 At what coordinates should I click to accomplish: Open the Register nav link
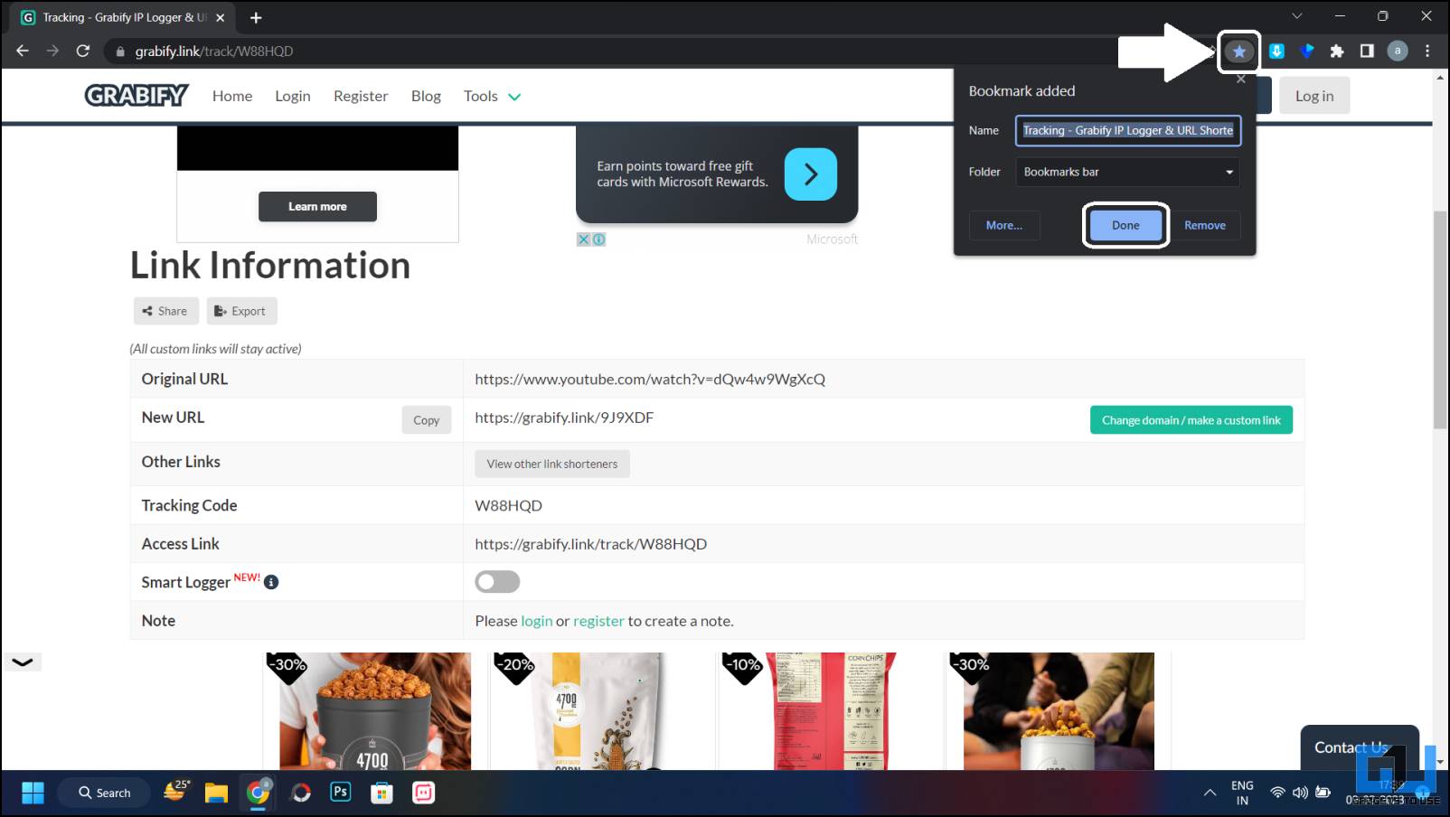click(x=361, y=96)
